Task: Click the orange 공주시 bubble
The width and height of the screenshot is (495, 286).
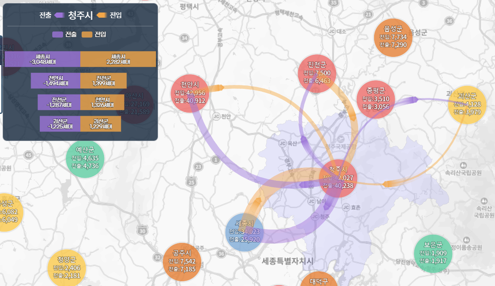Action: coord(182,262)
